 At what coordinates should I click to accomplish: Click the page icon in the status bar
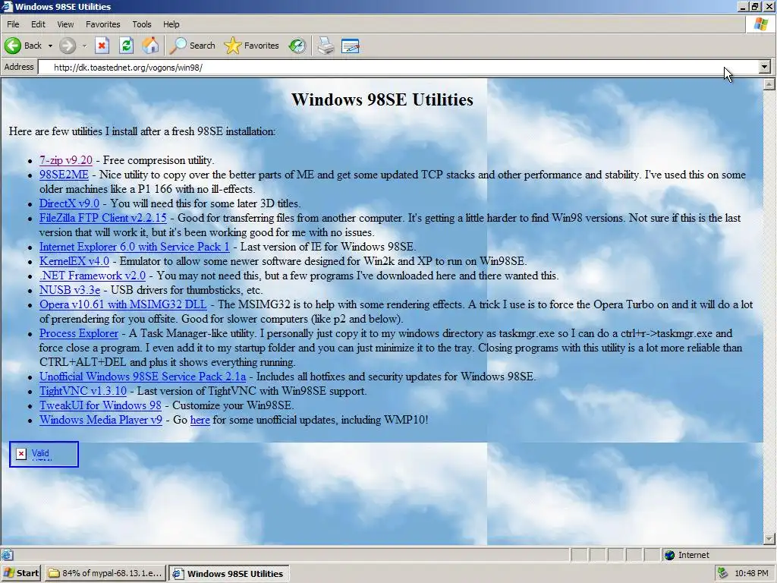[7, 555]
